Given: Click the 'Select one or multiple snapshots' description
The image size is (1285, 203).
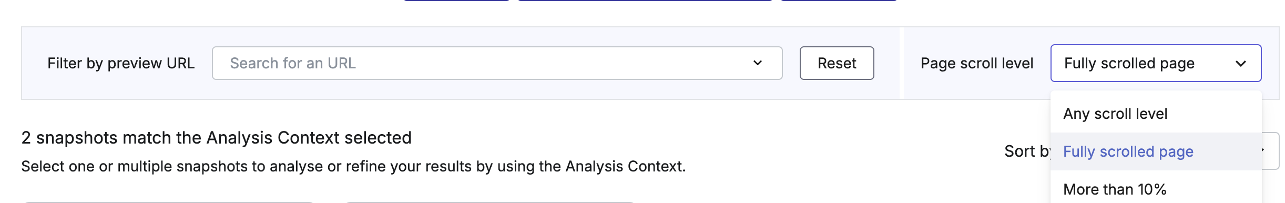Looking at the screenshot, I should click(x=353, y=166).
